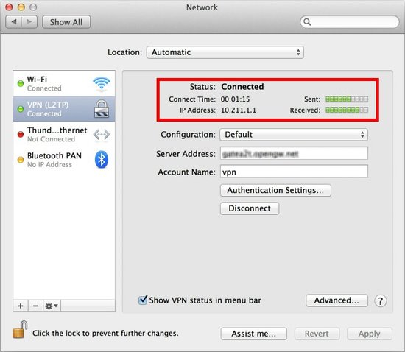405x352 pixels.
Task: Click the VPN padlock icon
Action: 102,109
